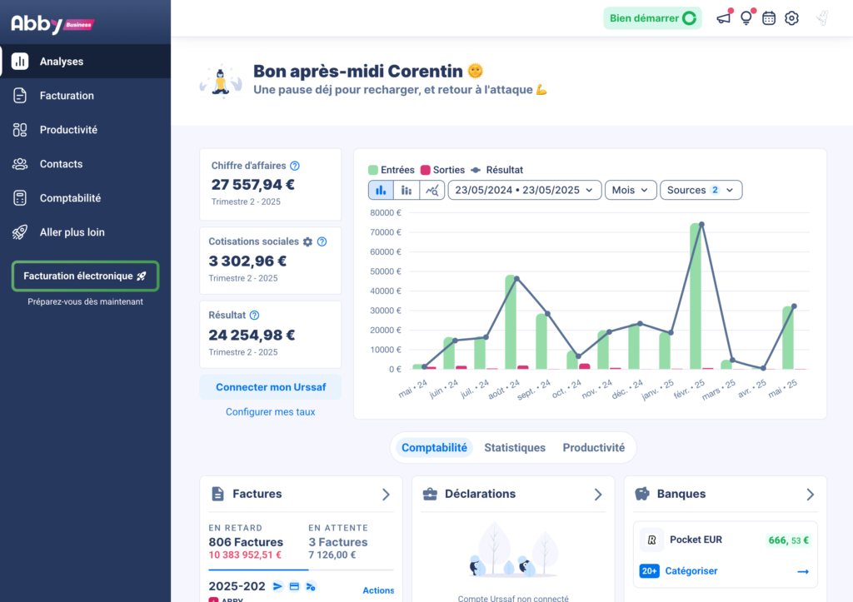Toggle the line analysis chart view

[x=431, y=190]
